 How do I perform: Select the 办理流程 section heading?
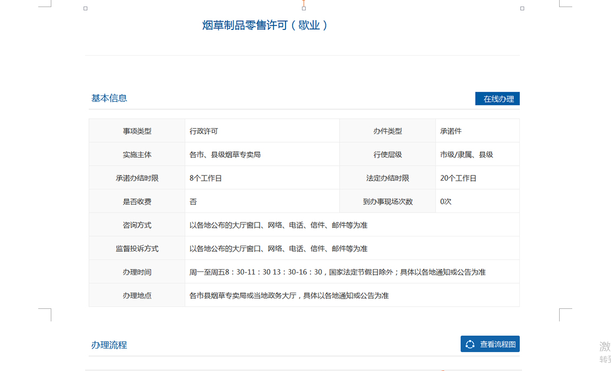[x=109, y=345]
